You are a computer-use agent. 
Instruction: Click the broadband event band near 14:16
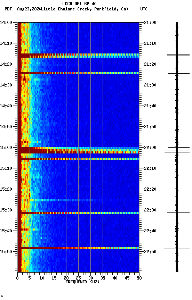point(78,56)
